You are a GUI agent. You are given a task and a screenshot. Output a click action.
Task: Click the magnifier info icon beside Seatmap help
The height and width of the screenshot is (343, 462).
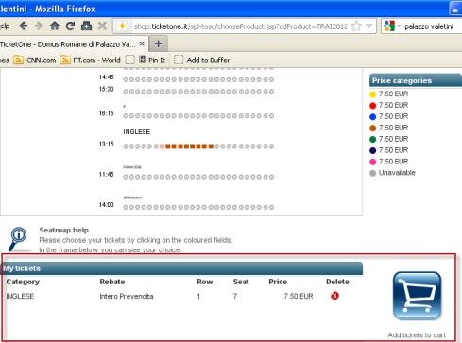pos(18,238)
